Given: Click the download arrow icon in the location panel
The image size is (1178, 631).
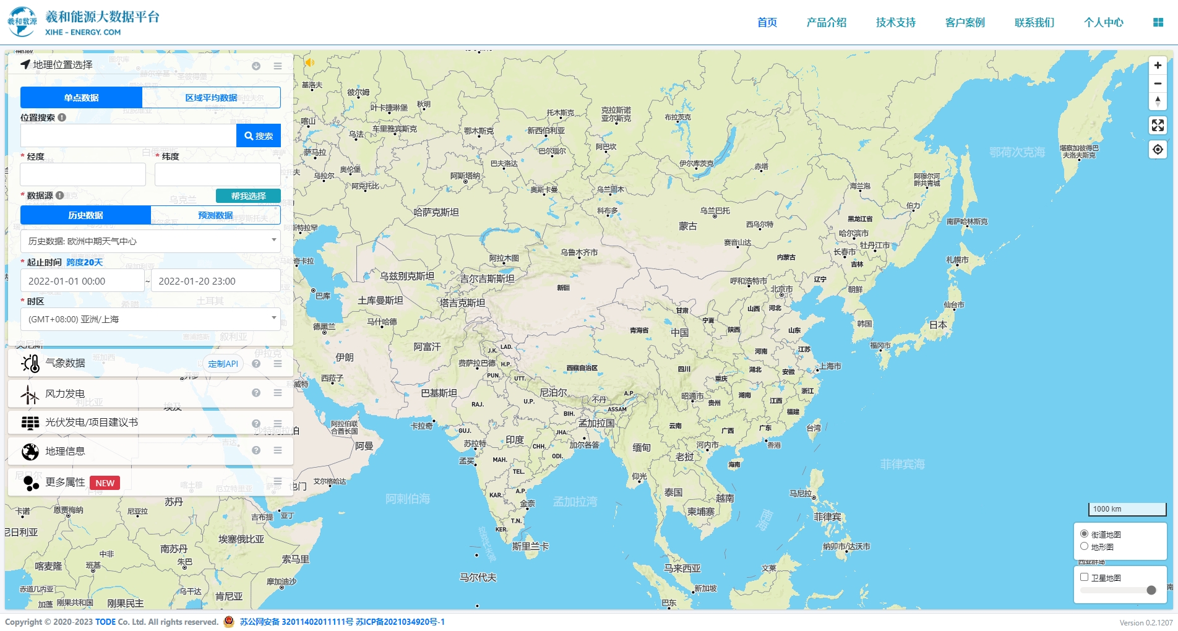Looking at the screenshot, I should pos(256,66).
